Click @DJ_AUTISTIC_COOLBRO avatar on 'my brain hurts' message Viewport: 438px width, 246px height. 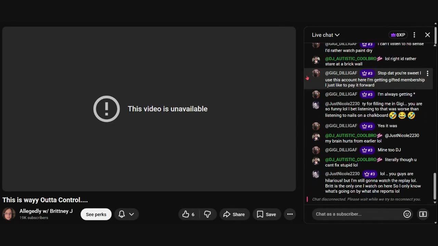[316, 137]
